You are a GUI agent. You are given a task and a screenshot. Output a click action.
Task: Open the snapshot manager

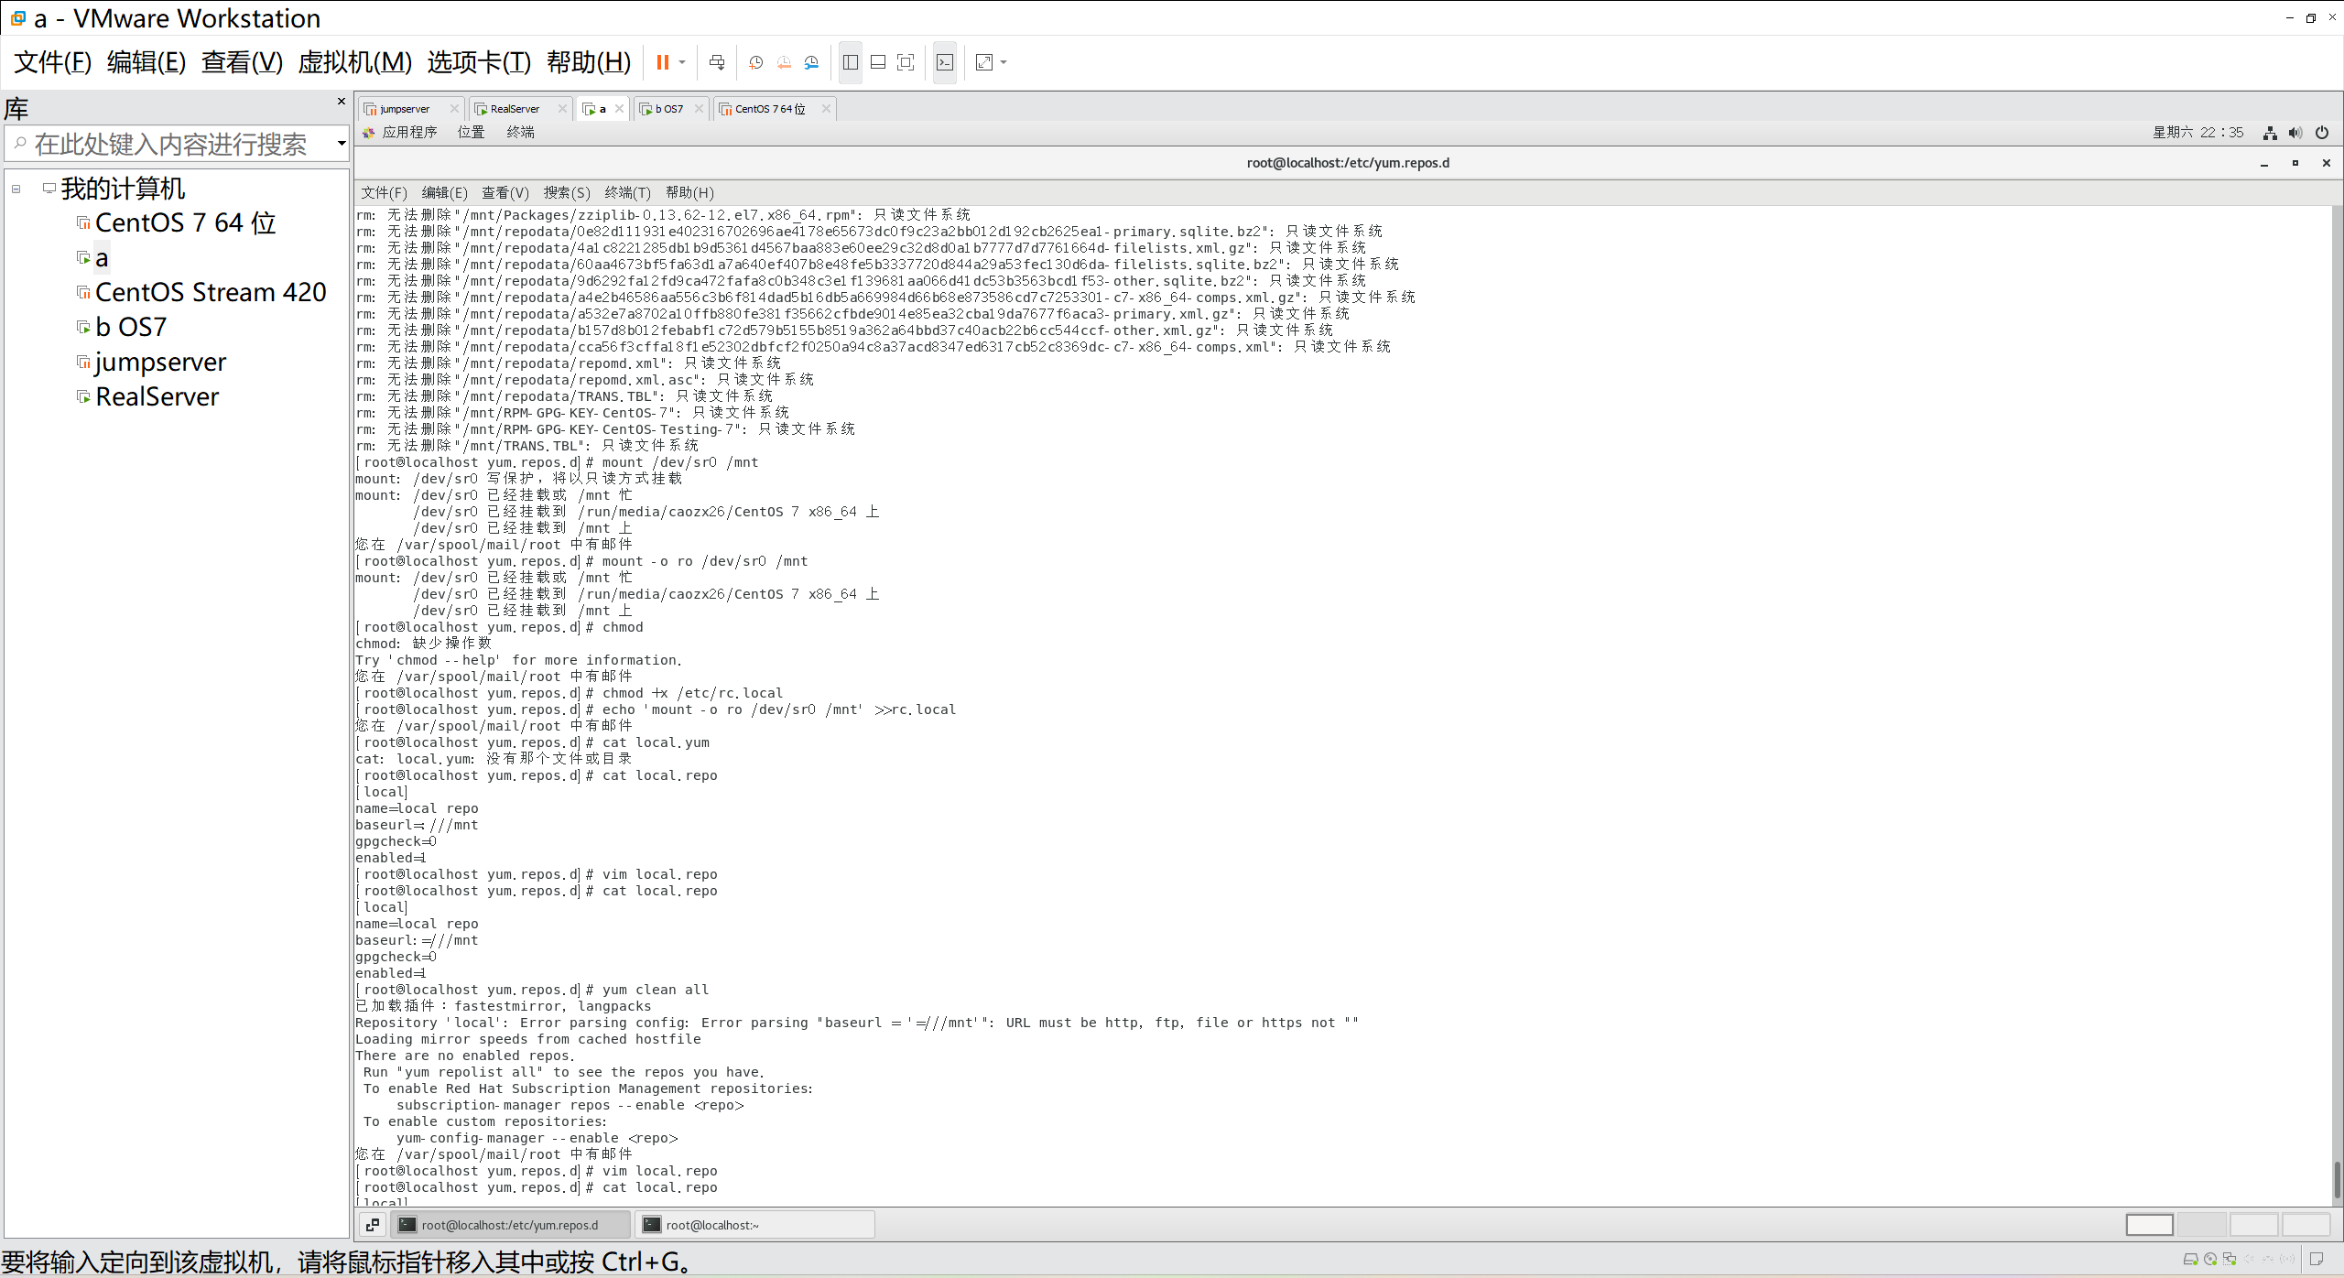812,62
